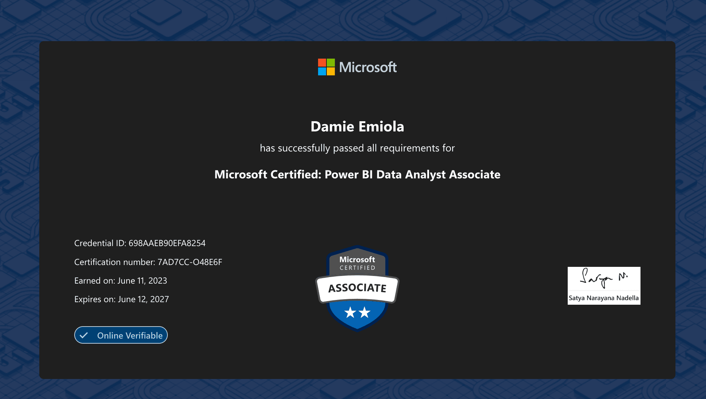Click the Microsoft wordmark text
Viewport: 706px width, 399px height.
pos(368,67)
